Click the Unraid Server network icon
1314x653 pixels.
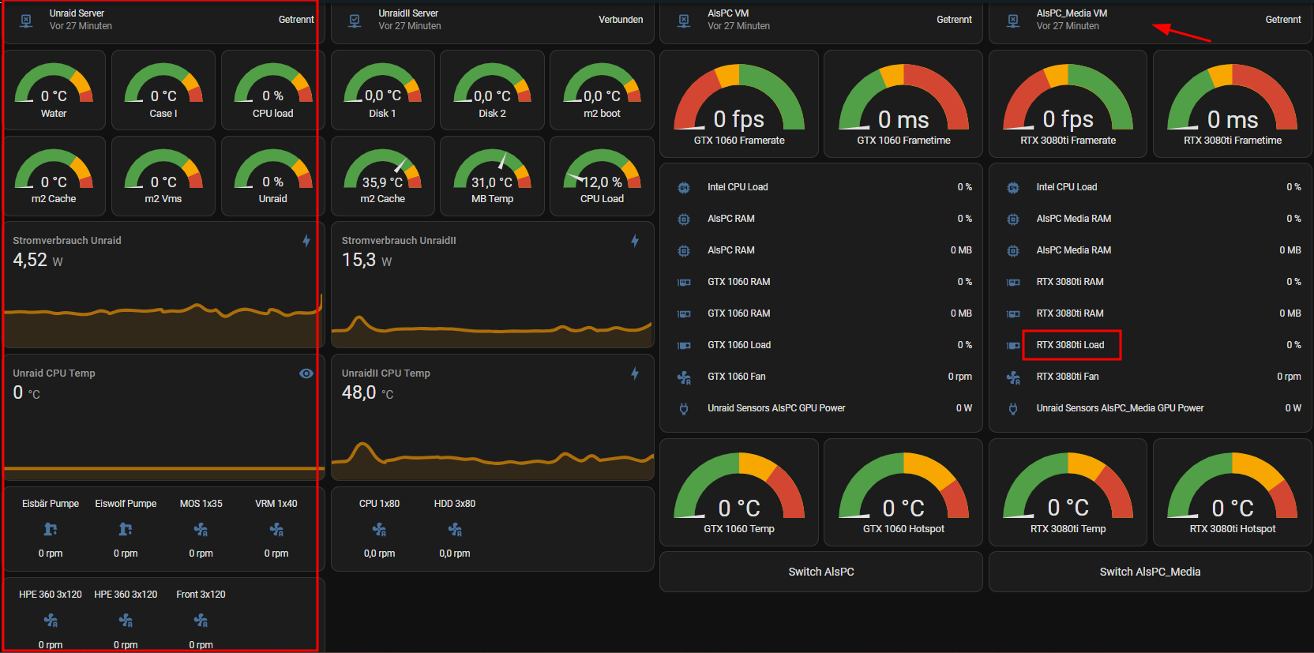click(26, 21)
